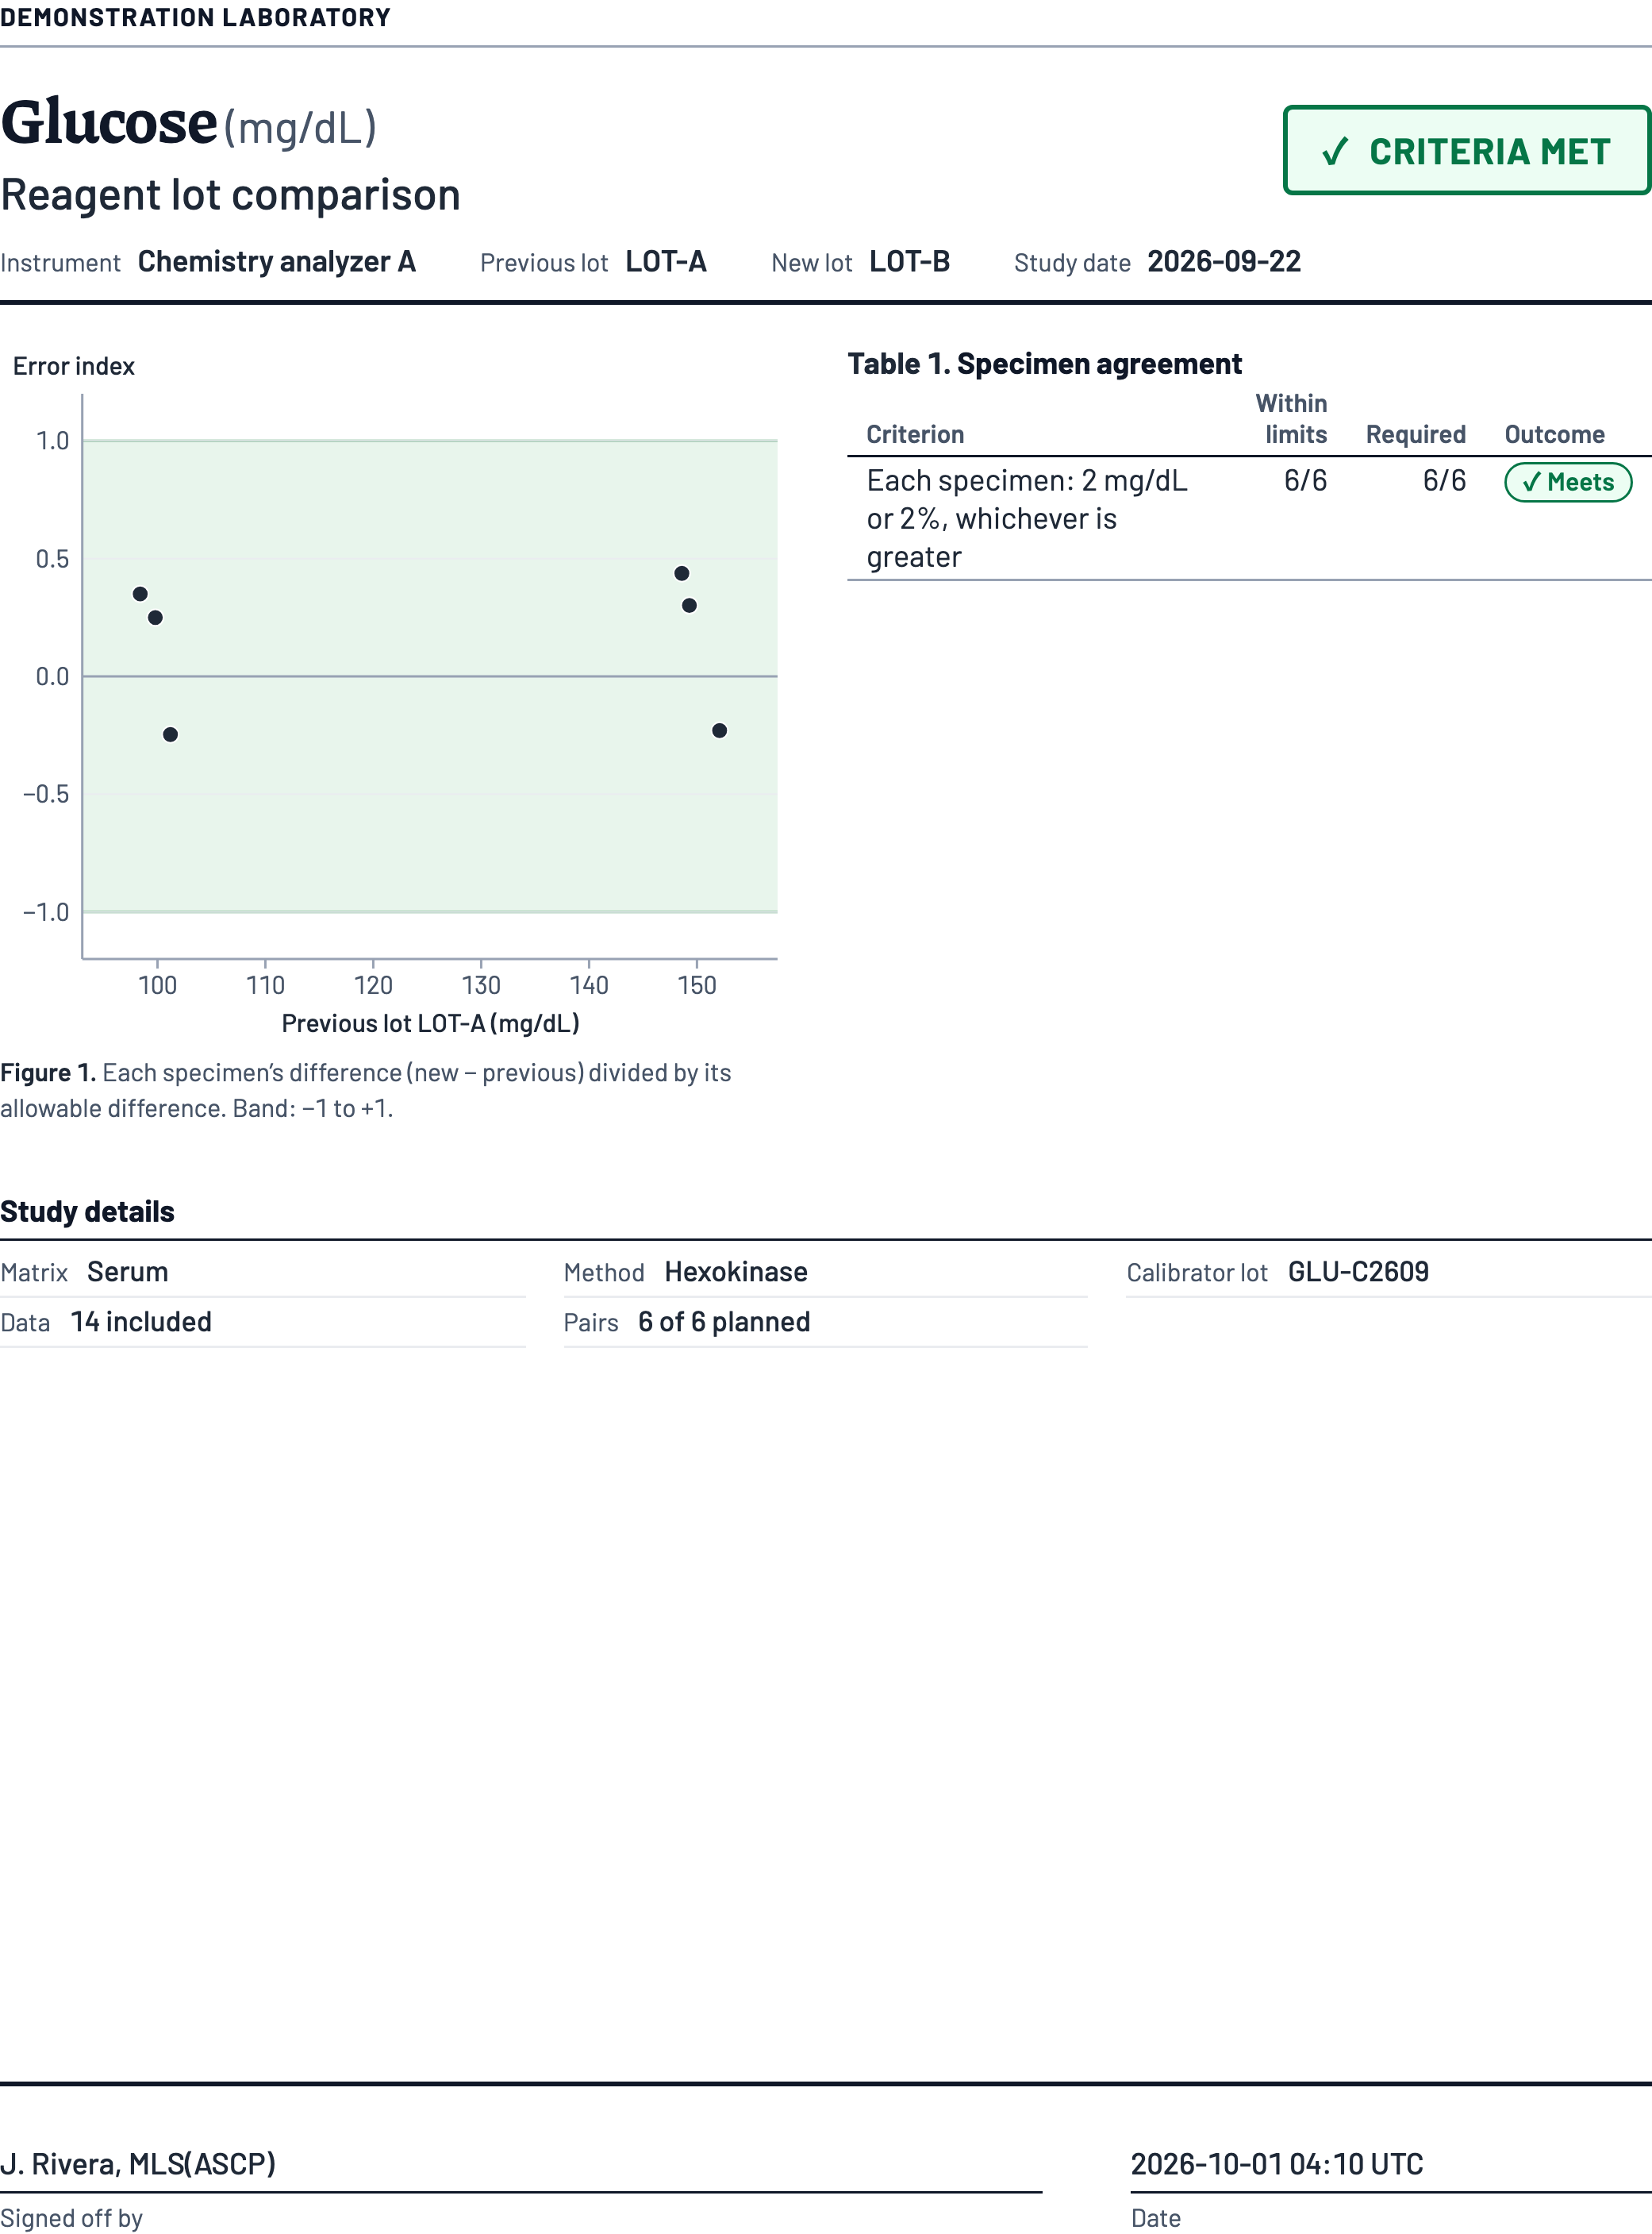Click the checkmark icon in CRITERIA MET badge
Screen dimensions: 1652x2234
[x=1335, y=152]
